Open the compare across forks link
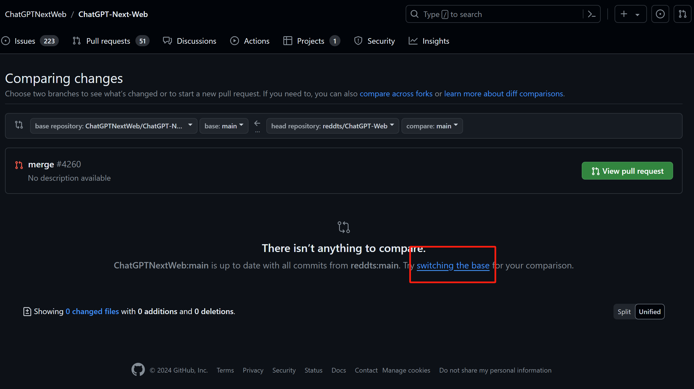The image size is (694, 389). tap(396, 94)
